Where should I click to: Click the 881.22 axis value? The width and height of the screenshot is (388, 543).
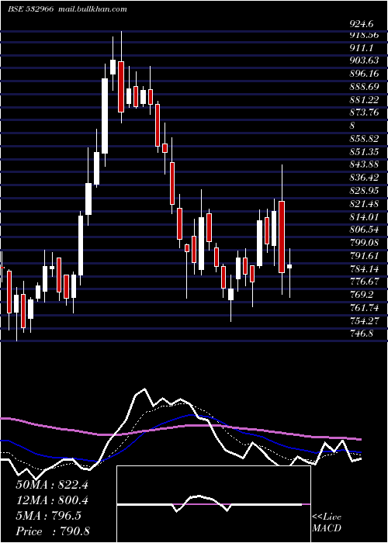pyautogui.click(x=364, y=99)
